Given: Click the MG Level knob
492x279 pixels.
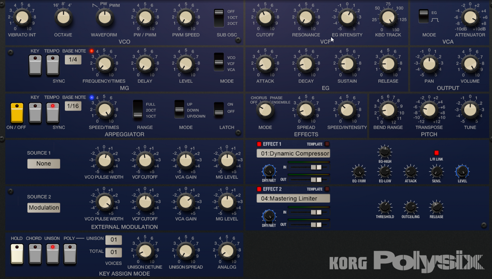Looking at the screenshot, I should coord(186,64).
